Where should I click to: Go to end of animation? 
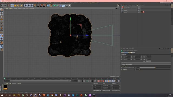tap(95, 81)
